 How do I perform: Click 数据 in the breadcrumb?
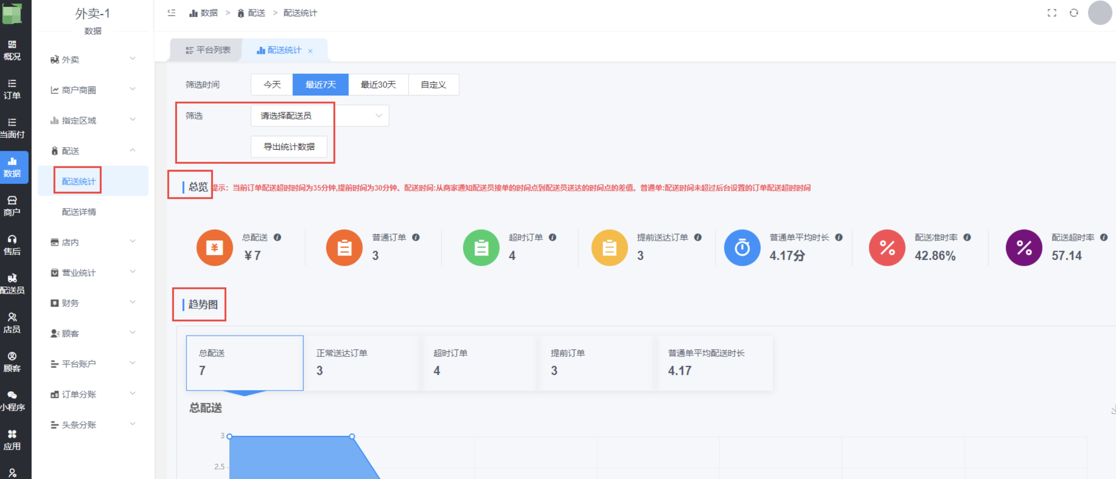[204, 13]
